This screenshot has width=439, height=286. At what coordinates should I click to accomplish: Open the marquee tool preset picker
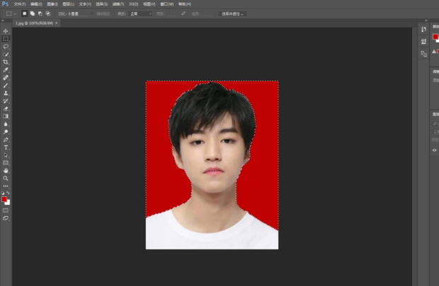point(10,13)
